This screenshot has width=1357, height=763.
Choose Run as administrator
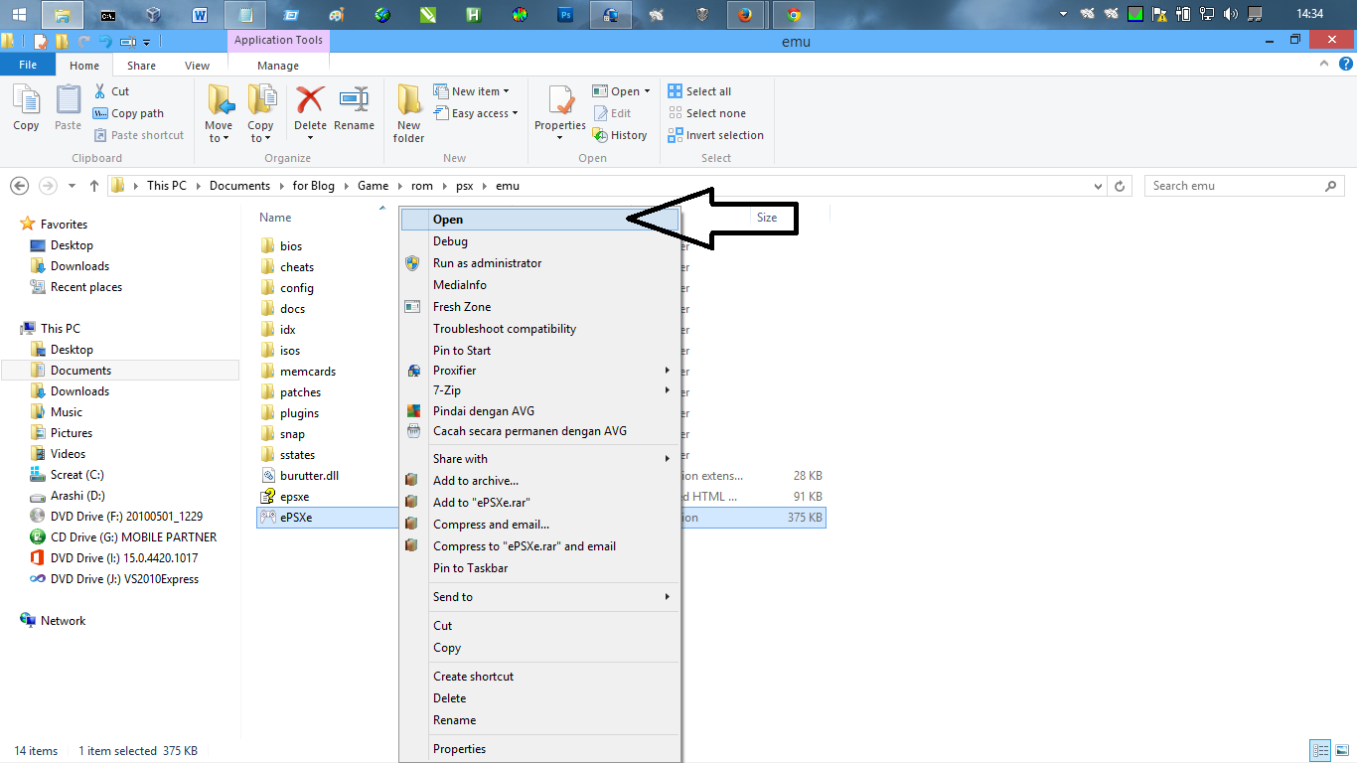tap(539, 263)
